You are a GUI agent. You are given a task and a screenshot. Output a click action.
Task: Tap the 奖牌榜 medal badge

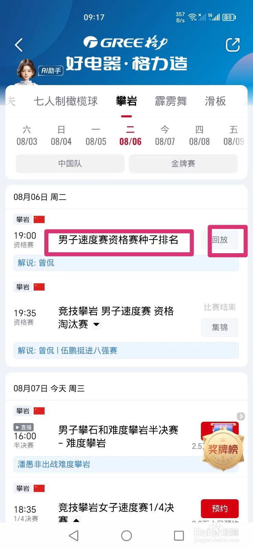click(223, 449)
